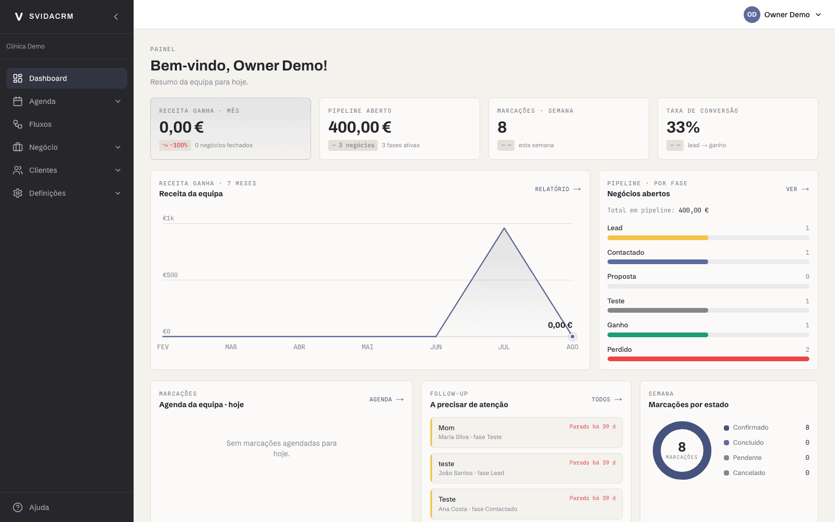This screenshot has height=522, width=835.
Task: Click the Clientes people icon
Action: click(18, 170)
